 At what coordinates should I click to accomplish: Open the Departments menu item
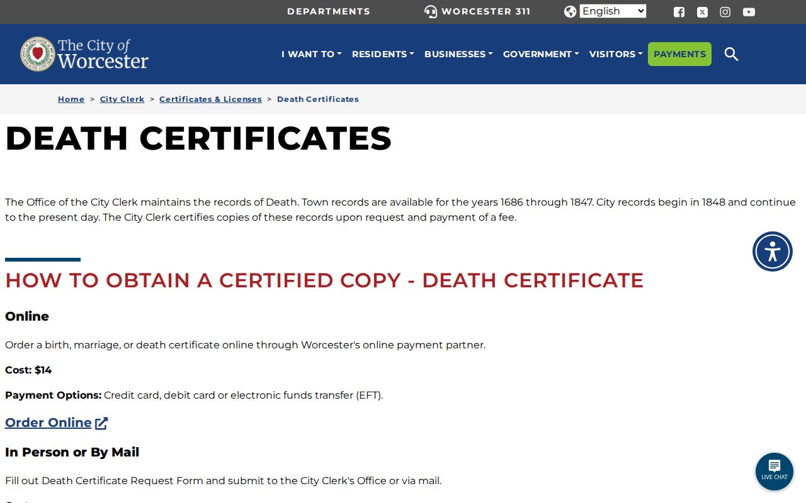pyautogui.click(x=329, y=11)
